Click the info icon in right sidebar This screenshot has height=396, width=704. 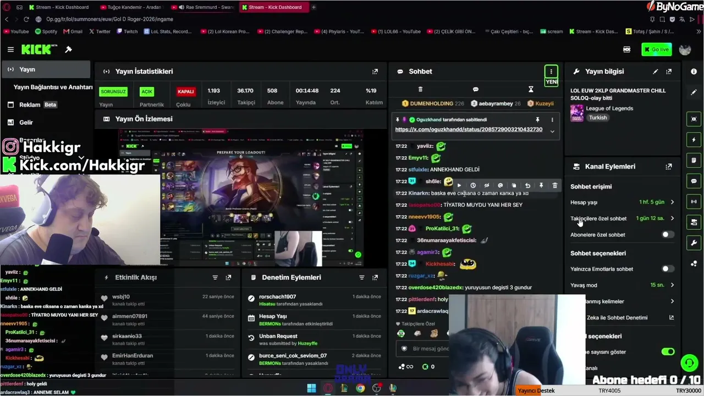click(694, 71)
